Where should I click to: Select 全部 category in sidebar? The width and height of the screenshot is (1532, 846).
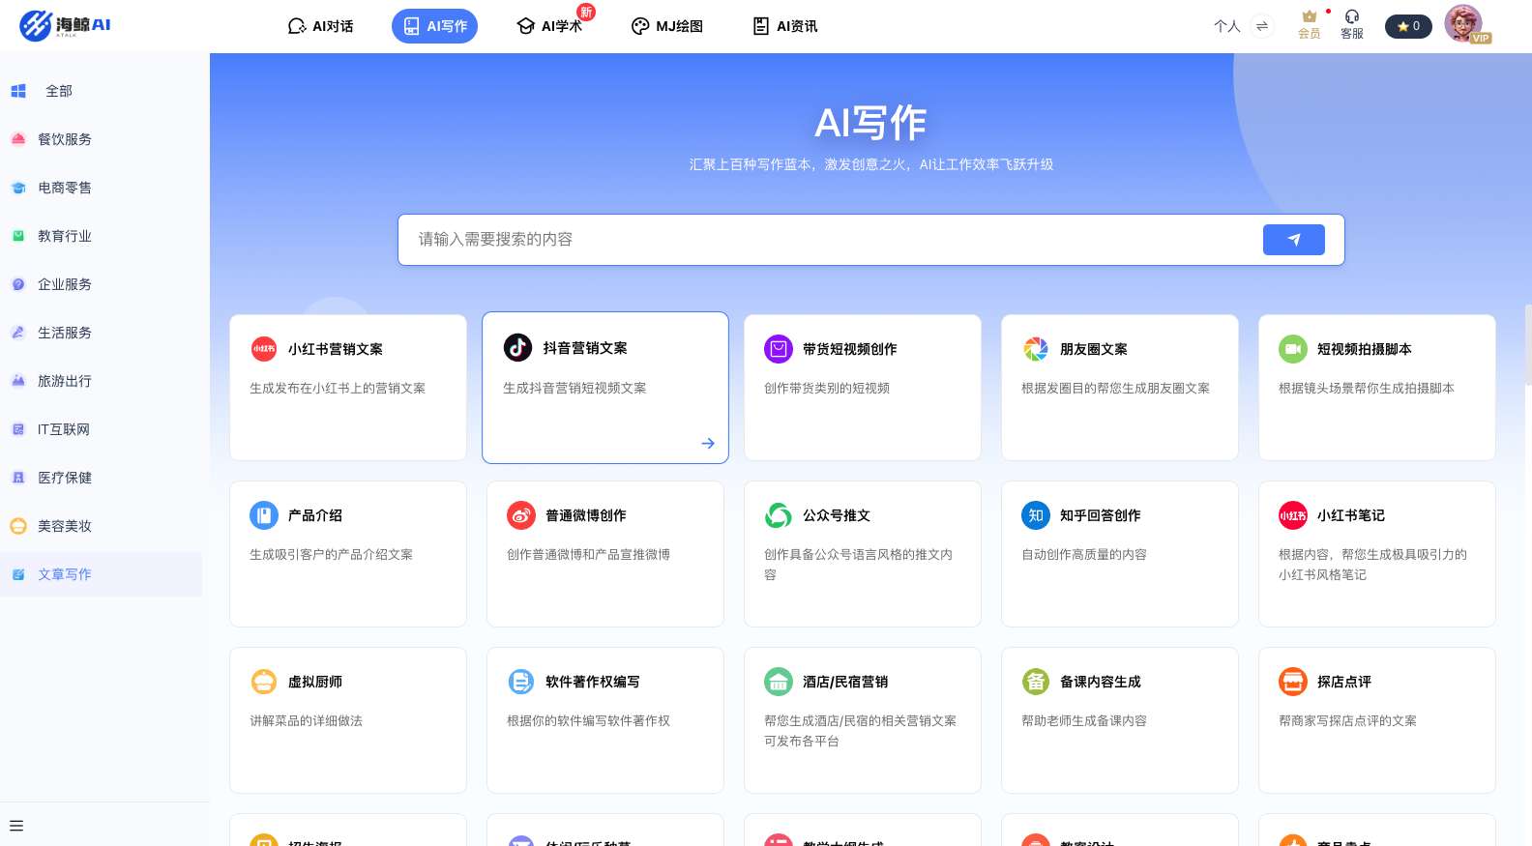click(101, 91)
